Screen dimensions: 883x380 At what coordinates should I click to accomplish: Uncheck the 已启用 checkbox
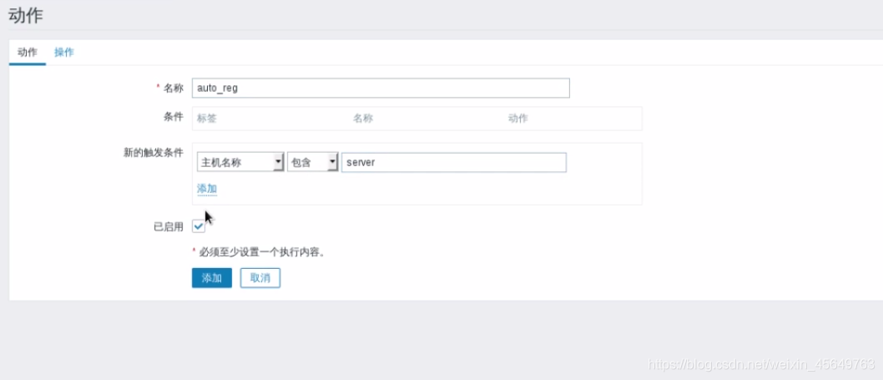(x=199, y=226)
